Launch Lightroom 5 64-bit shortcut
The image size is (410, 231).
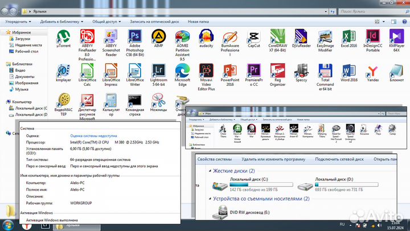158,75
